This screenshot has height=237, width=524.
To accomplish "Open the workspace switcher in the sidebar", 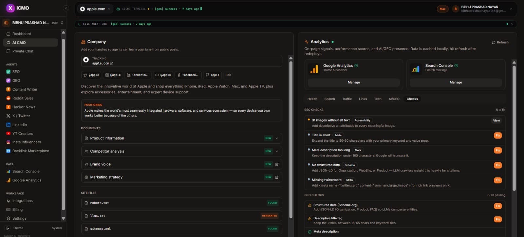I will pos(33,23).
